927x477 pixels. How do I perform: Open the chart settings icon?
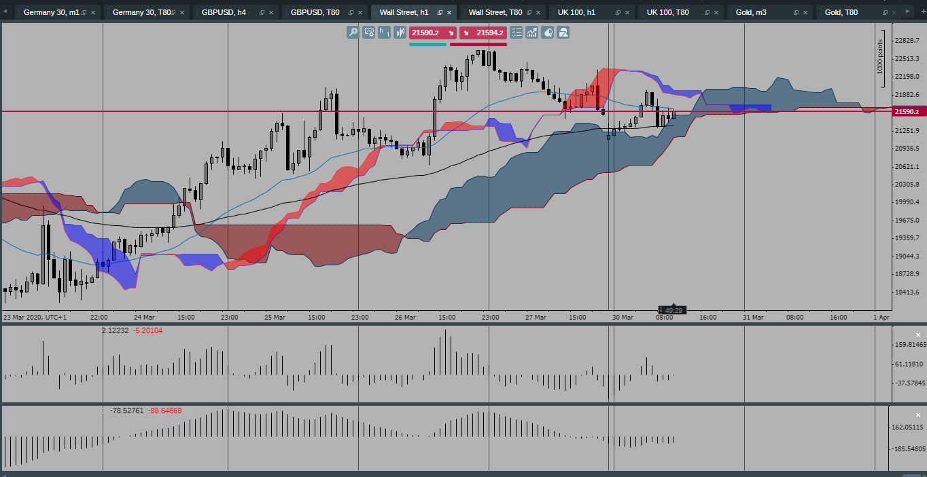point(368,33)
